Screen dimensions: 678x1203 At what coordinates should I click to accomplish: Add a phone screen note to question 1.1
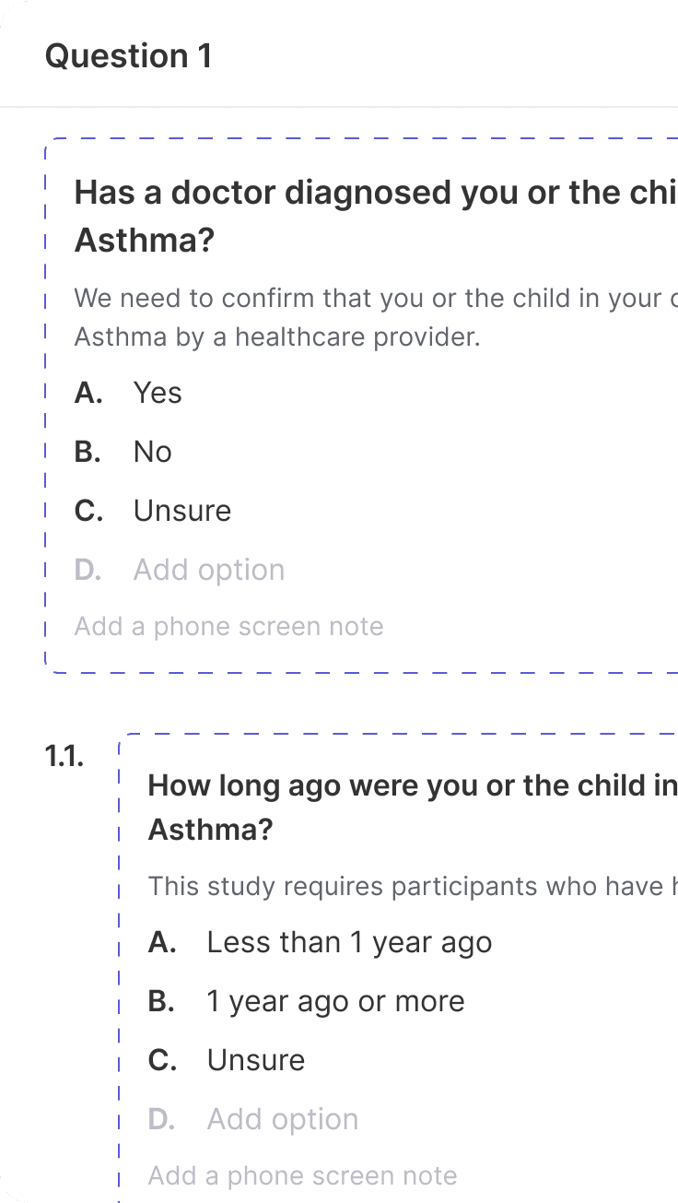pos(302,1176)
